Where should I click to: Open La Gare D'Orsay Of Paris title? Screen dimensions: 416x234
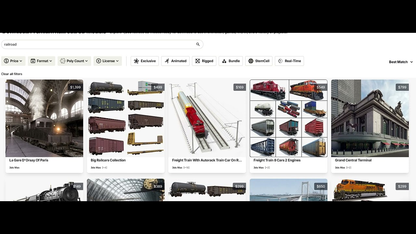[x=29, y=160]
